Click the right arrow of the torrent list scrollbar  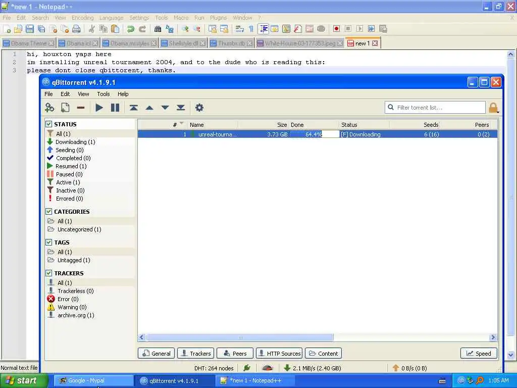(493, 337)
